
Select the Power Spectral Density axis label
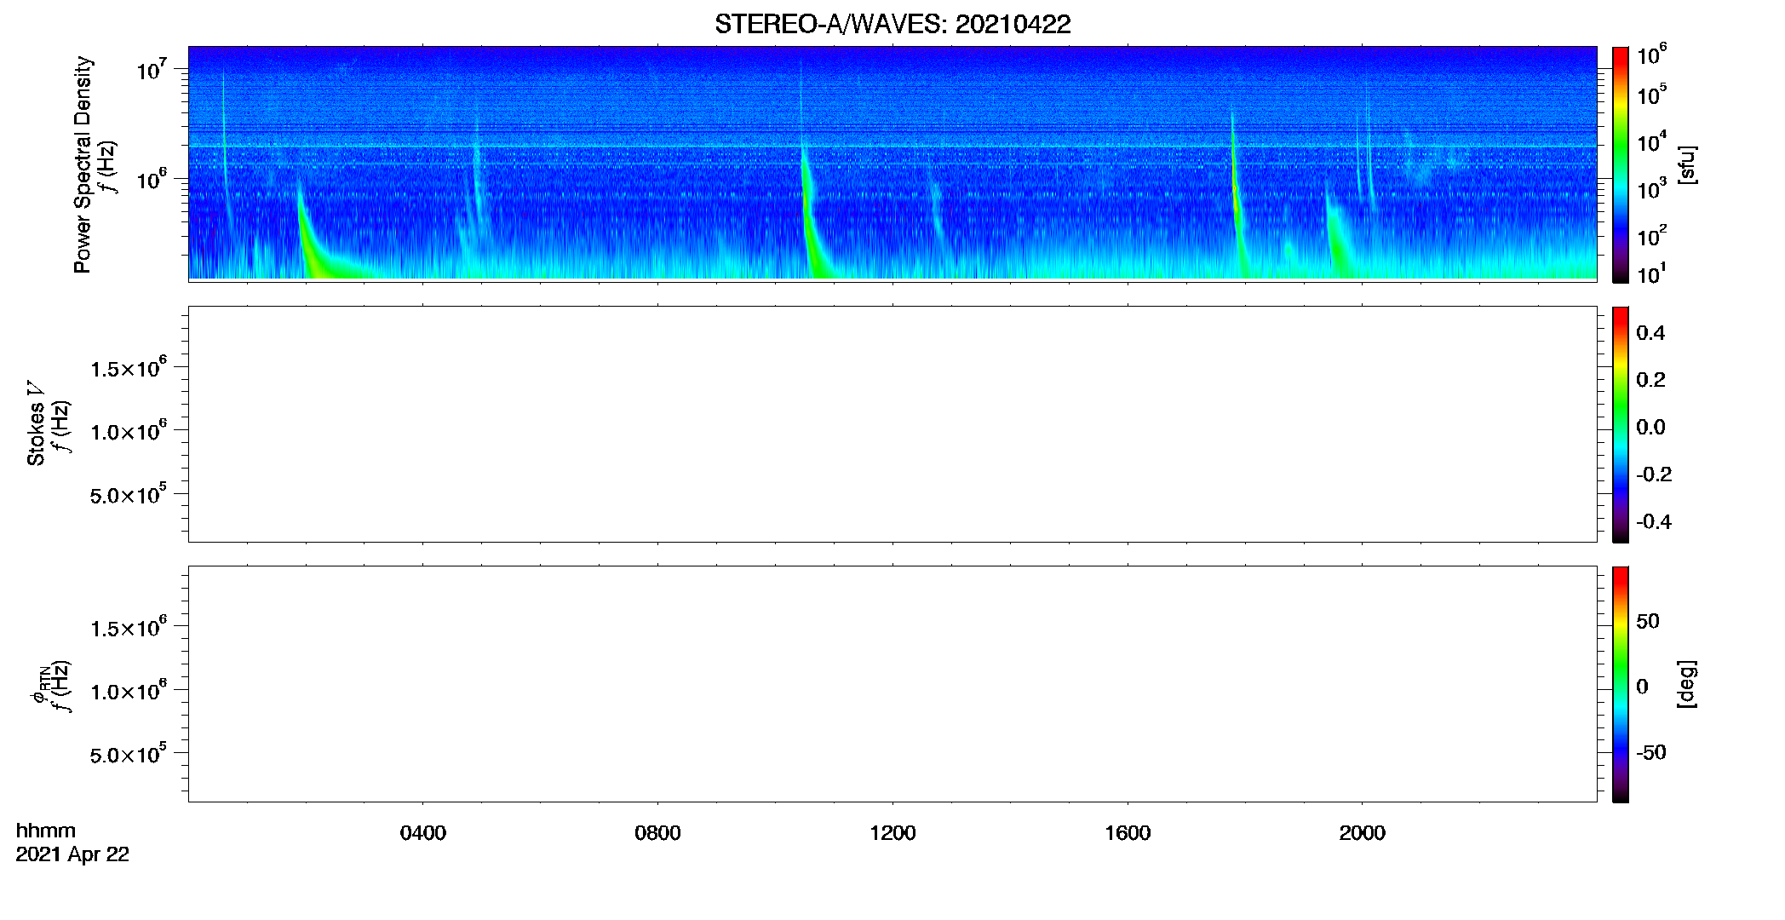pos(83,164)
